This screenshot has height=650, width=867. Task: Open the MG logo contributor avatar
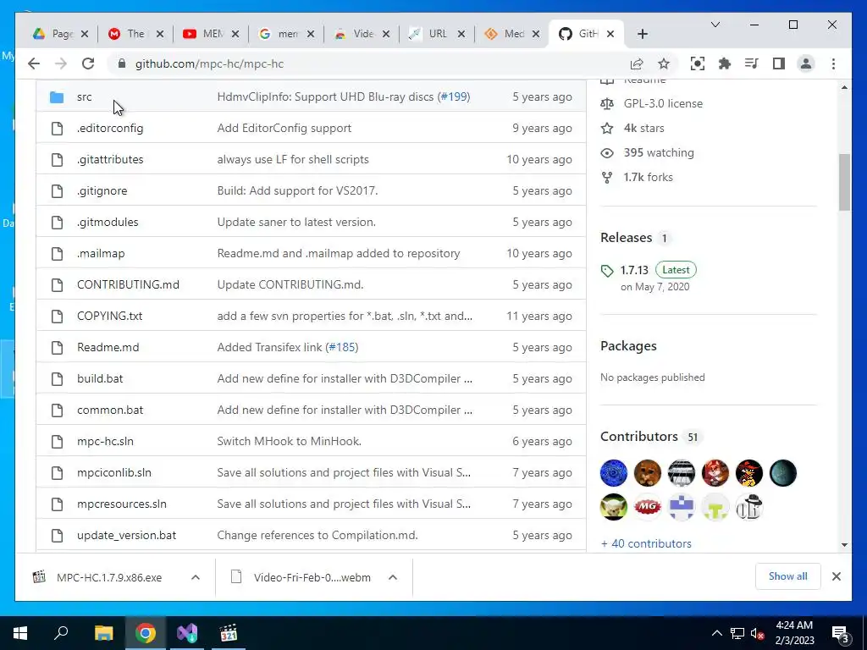point(648,507)
